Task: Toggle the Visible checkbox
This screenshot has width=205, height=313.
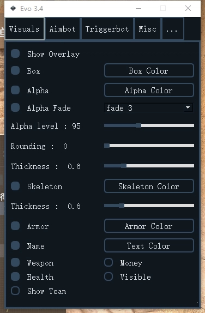Action: click(x=108, y=276)
